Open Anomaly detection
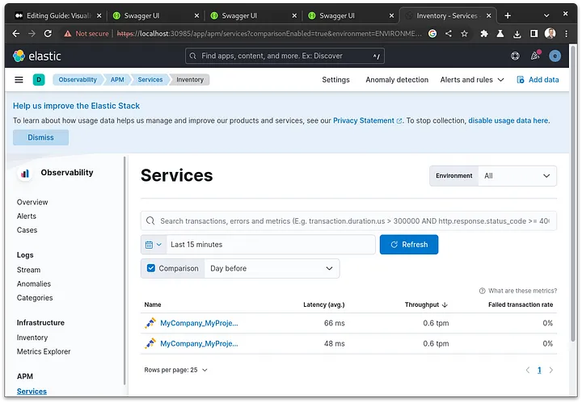Viewport: 582px width, 403px height. tap(397, 80)
